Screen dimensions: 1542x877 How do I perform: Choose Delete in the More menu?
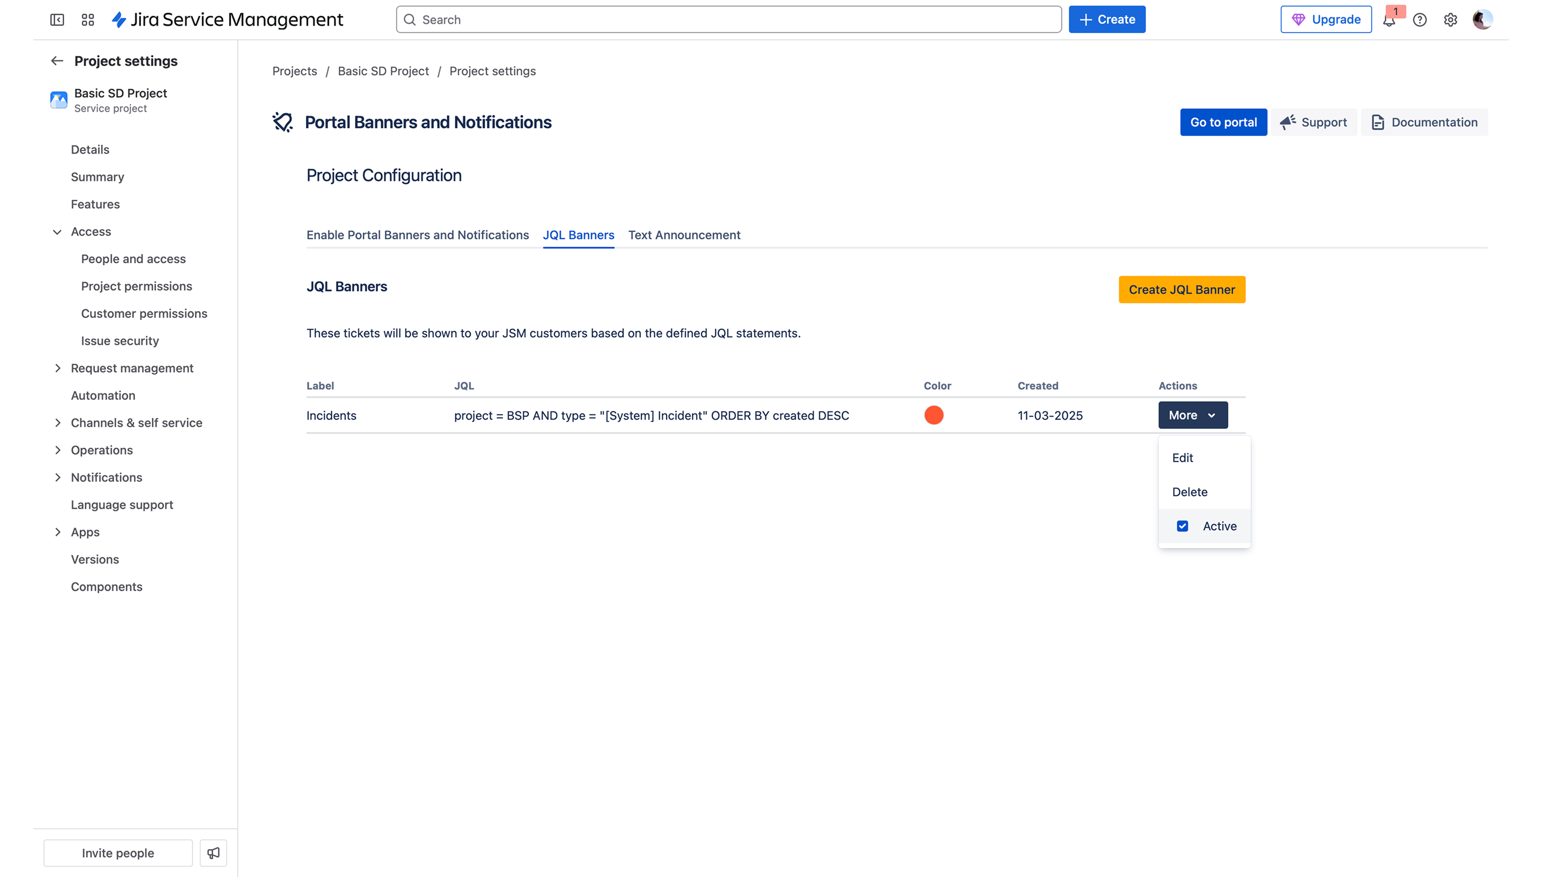(1190, 492)
